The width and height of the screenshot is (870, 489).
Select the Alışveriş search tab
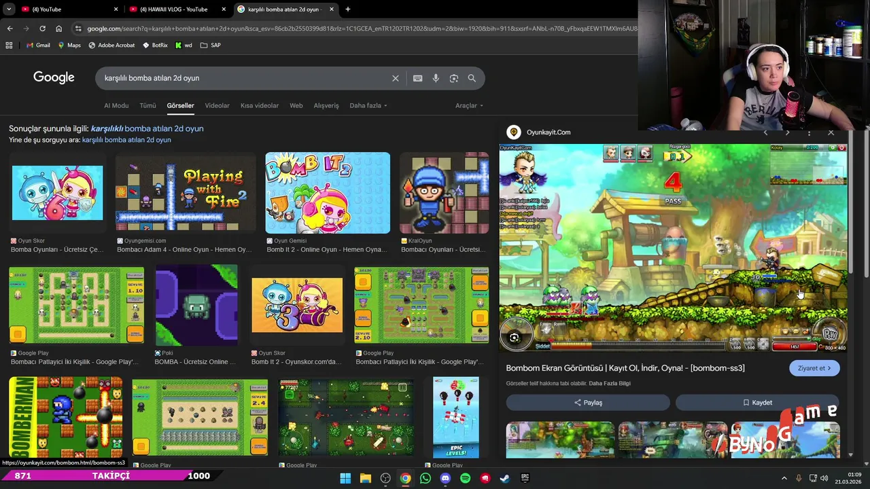click(326, 105)
